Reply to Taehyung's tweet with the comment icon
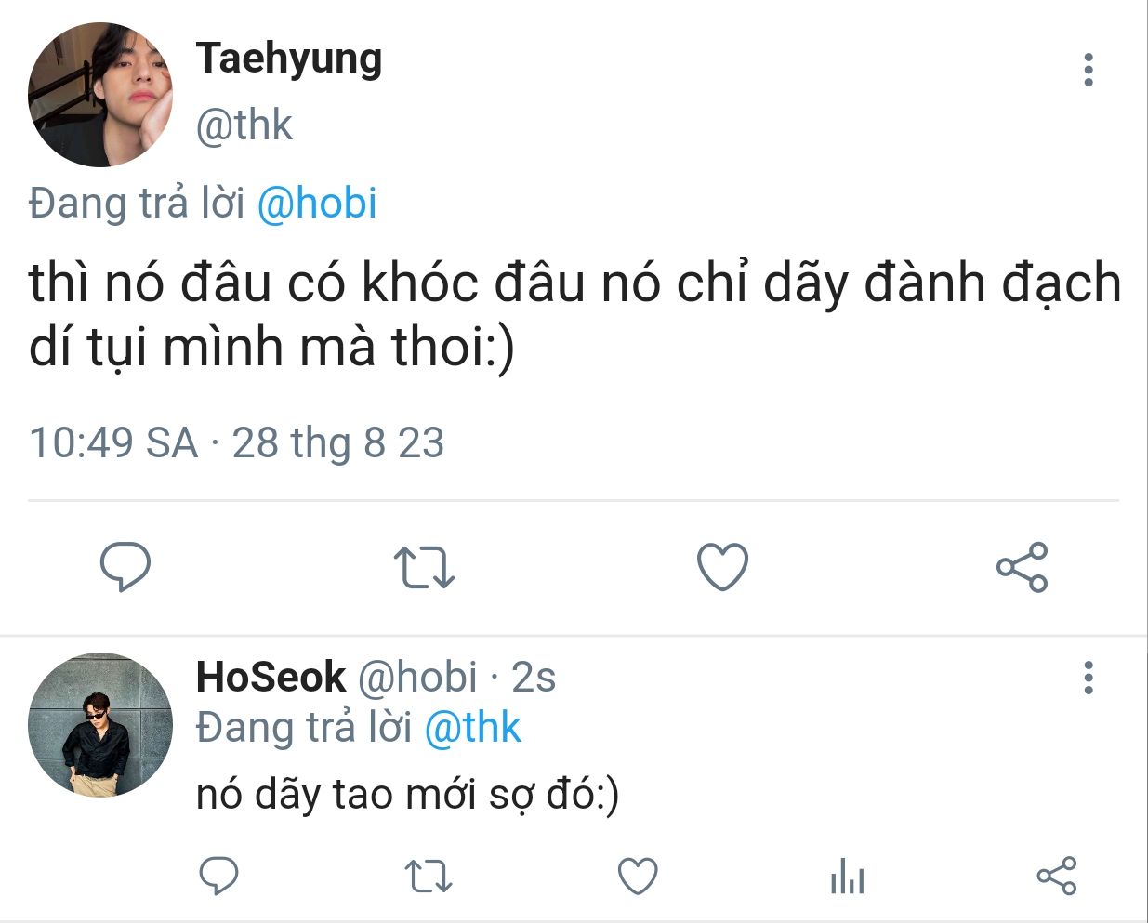Image resolution: width=1148 pixels, height=923 pixels. coord(125,566)
